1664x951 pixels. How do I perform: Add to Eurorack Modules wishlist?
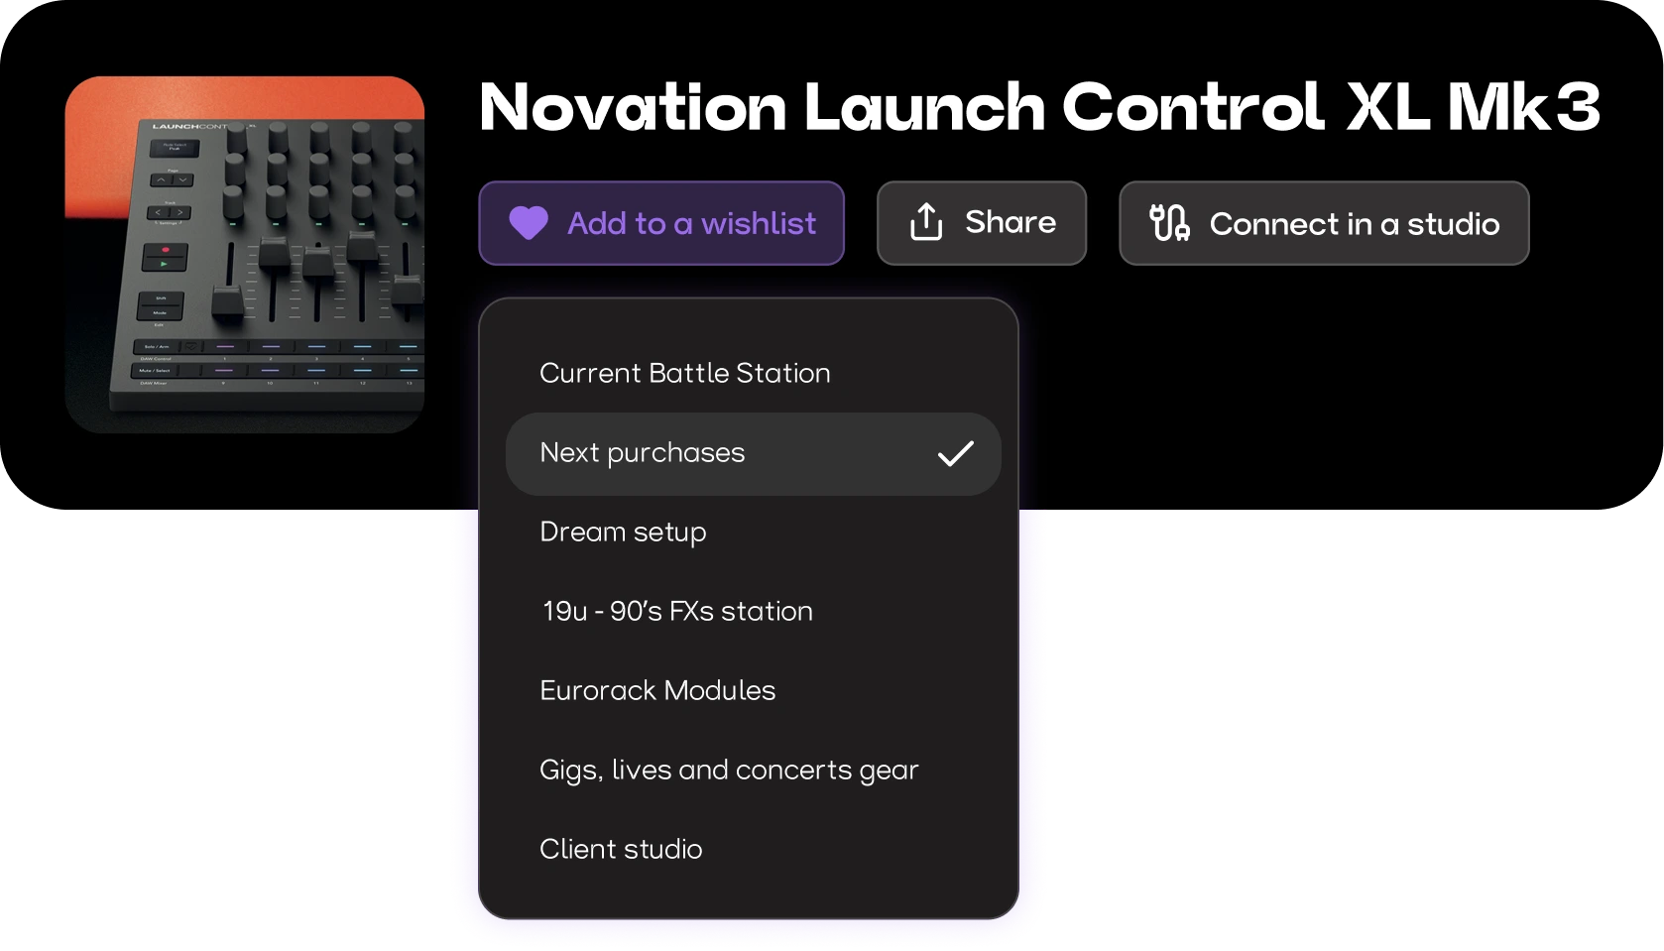click(753, 691)
